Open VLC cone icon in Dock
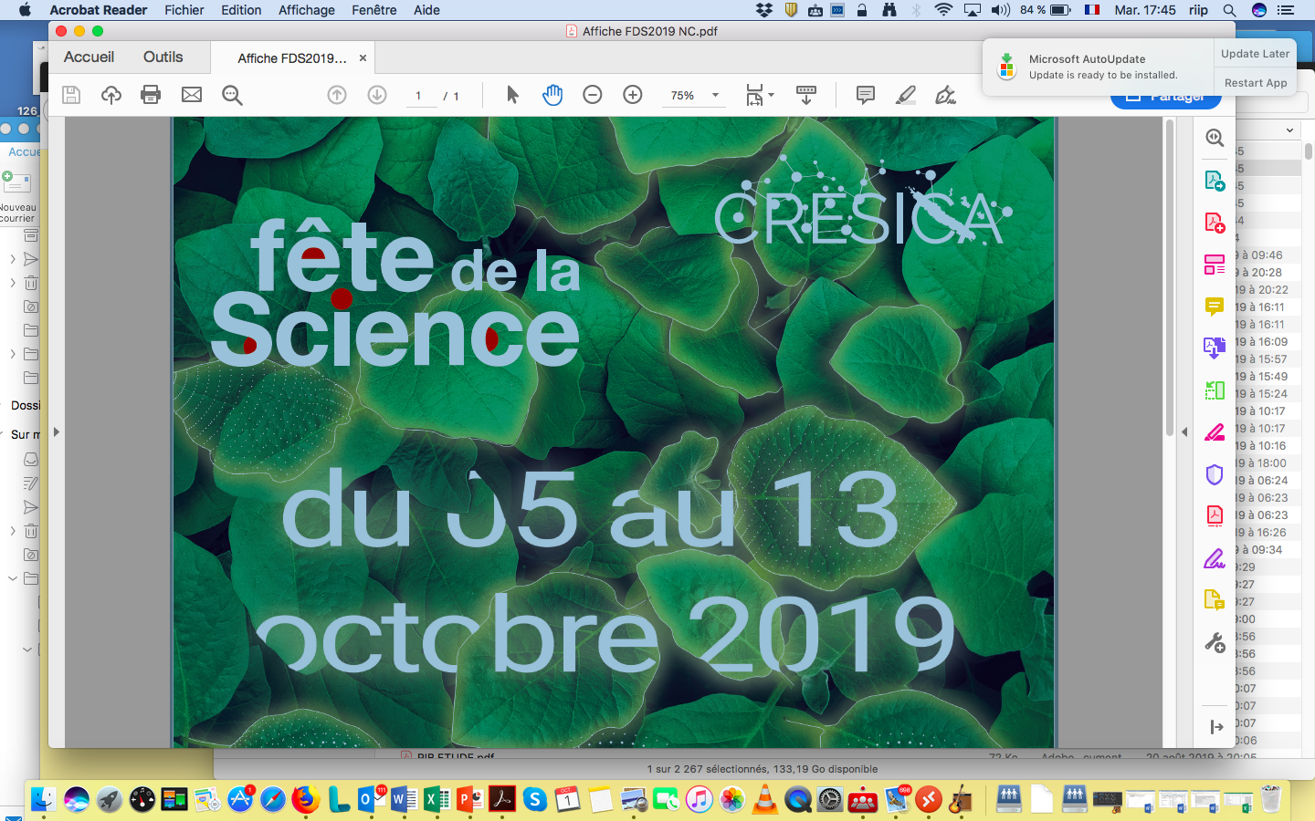 765,800
